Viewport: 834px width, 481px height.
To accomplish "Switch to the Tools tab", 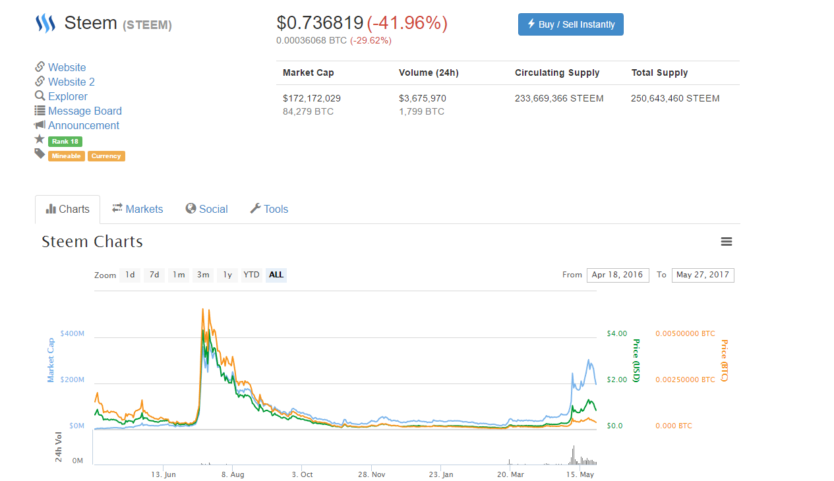I will tap(269, 209).
